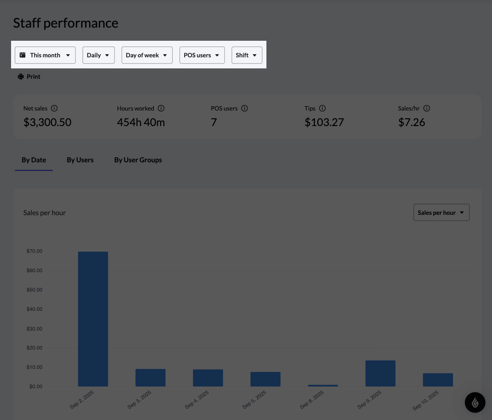This screenshot has height=420, width=492.
Task: Click the printer icon next to Print
Action: 21,76
